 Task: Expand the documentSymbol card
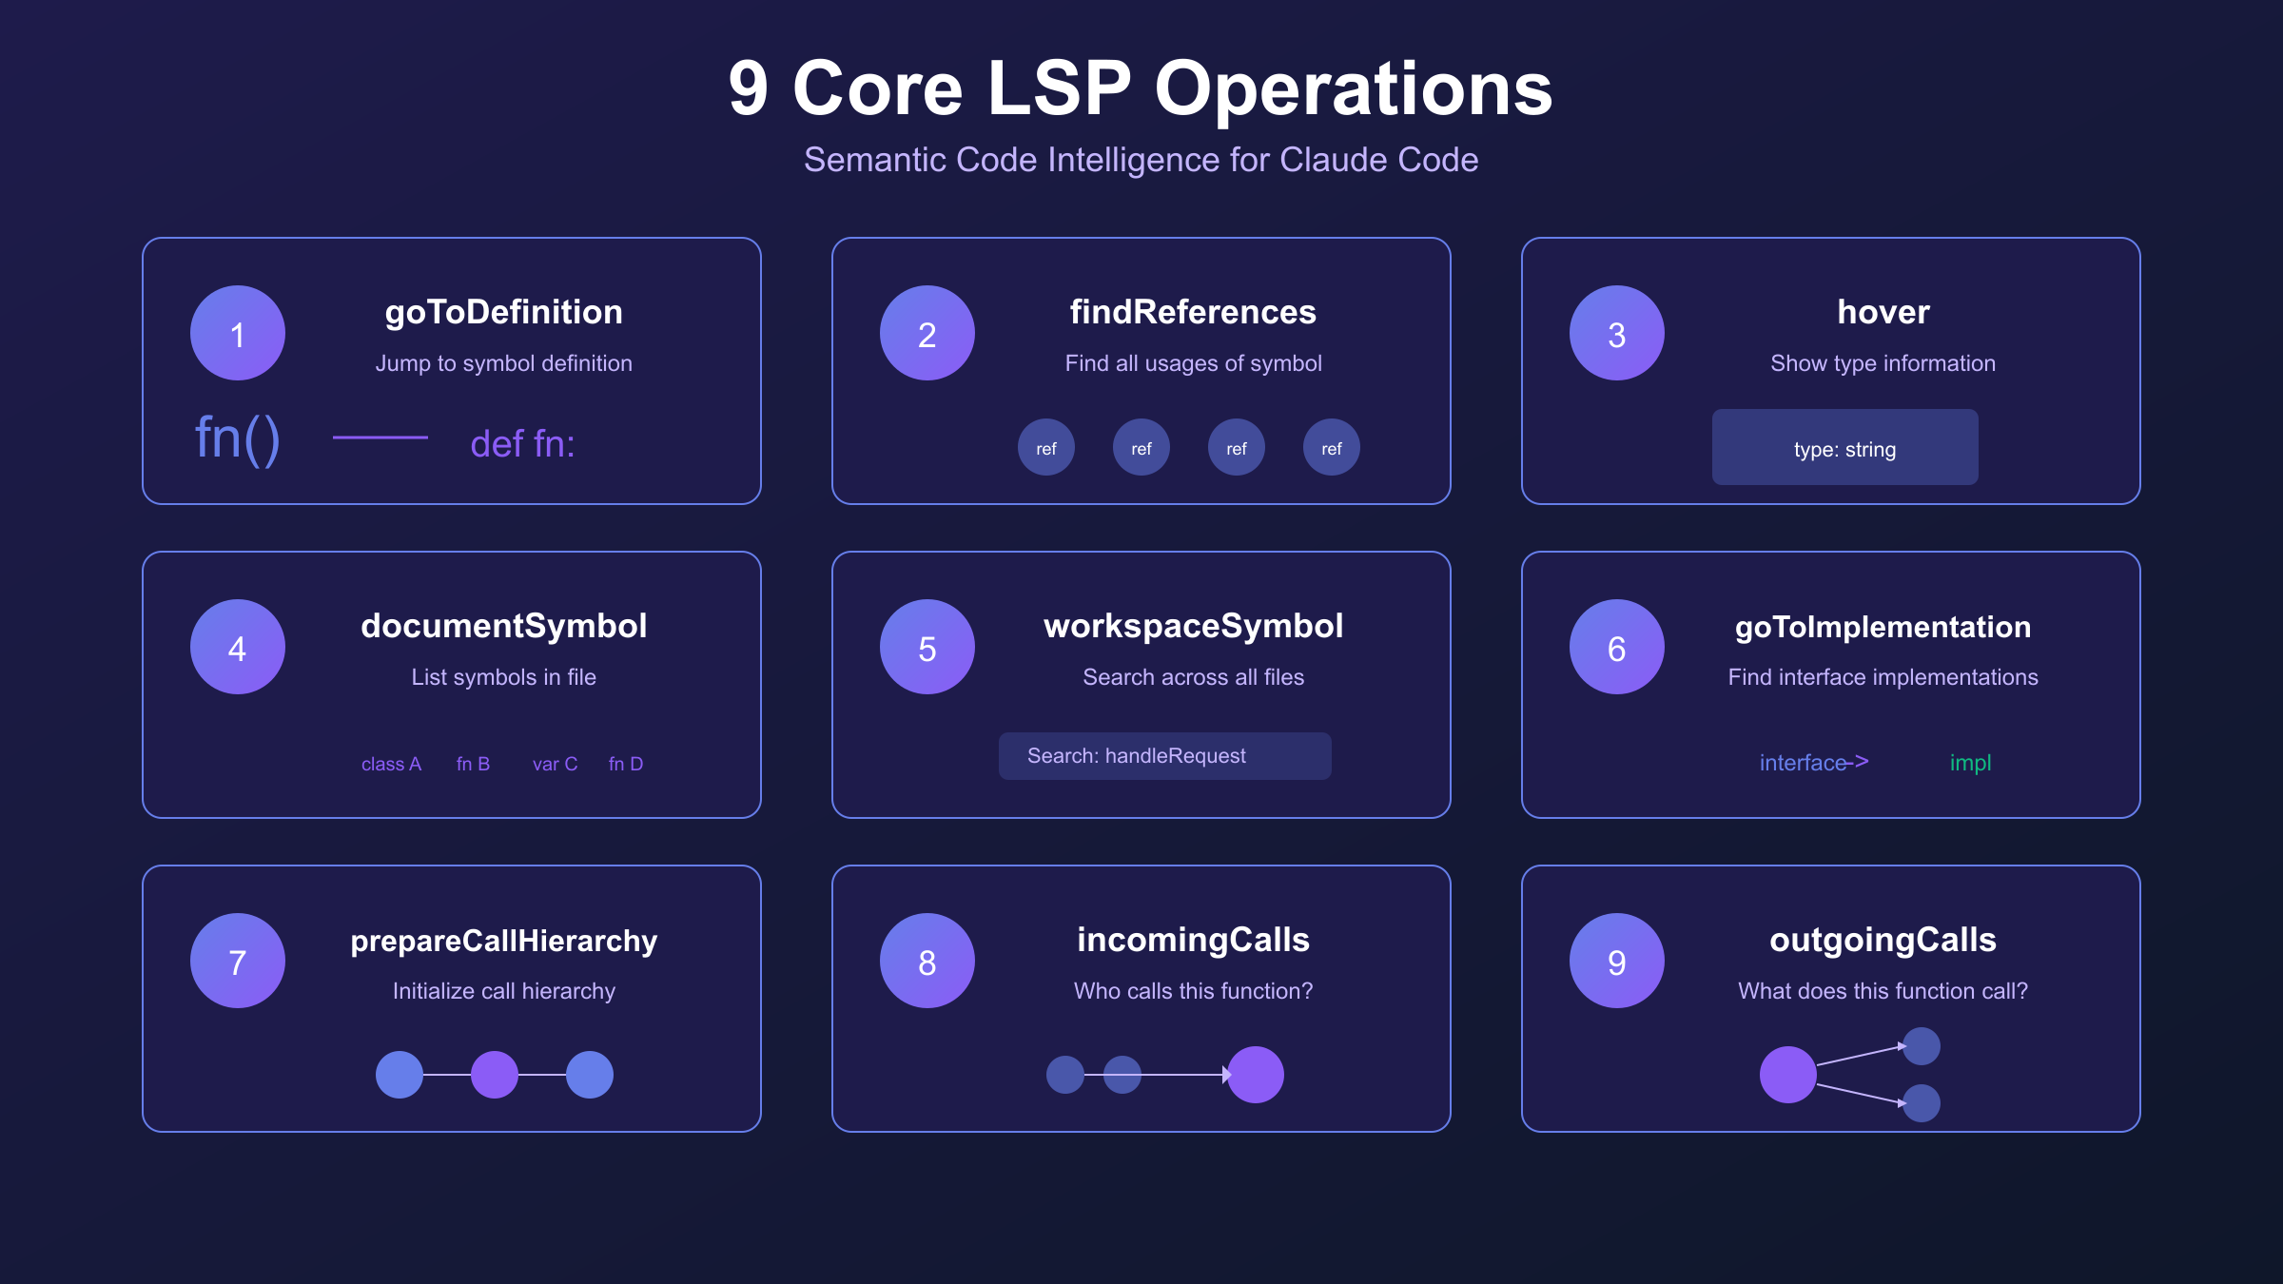451,684
